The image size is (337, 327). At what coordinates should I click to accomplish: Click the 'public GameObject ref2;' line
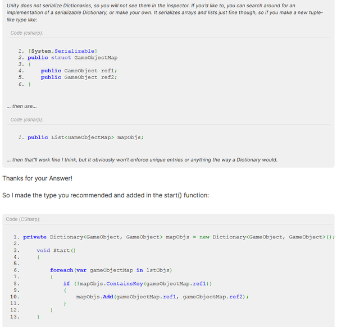click(79, 77)
